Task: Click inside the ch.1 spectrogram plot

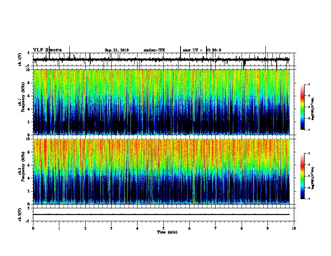Action: coord(161,102)
